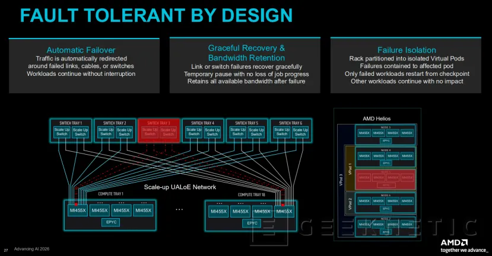The width and height of the screenshot is (492, 256).
Task: Select the red failed Switch Tray 3
Action: pos(159,130)
